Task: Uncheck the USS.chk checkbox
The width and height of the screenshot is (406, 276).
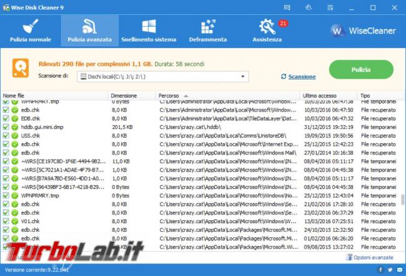Action: [x=6, y=136]
